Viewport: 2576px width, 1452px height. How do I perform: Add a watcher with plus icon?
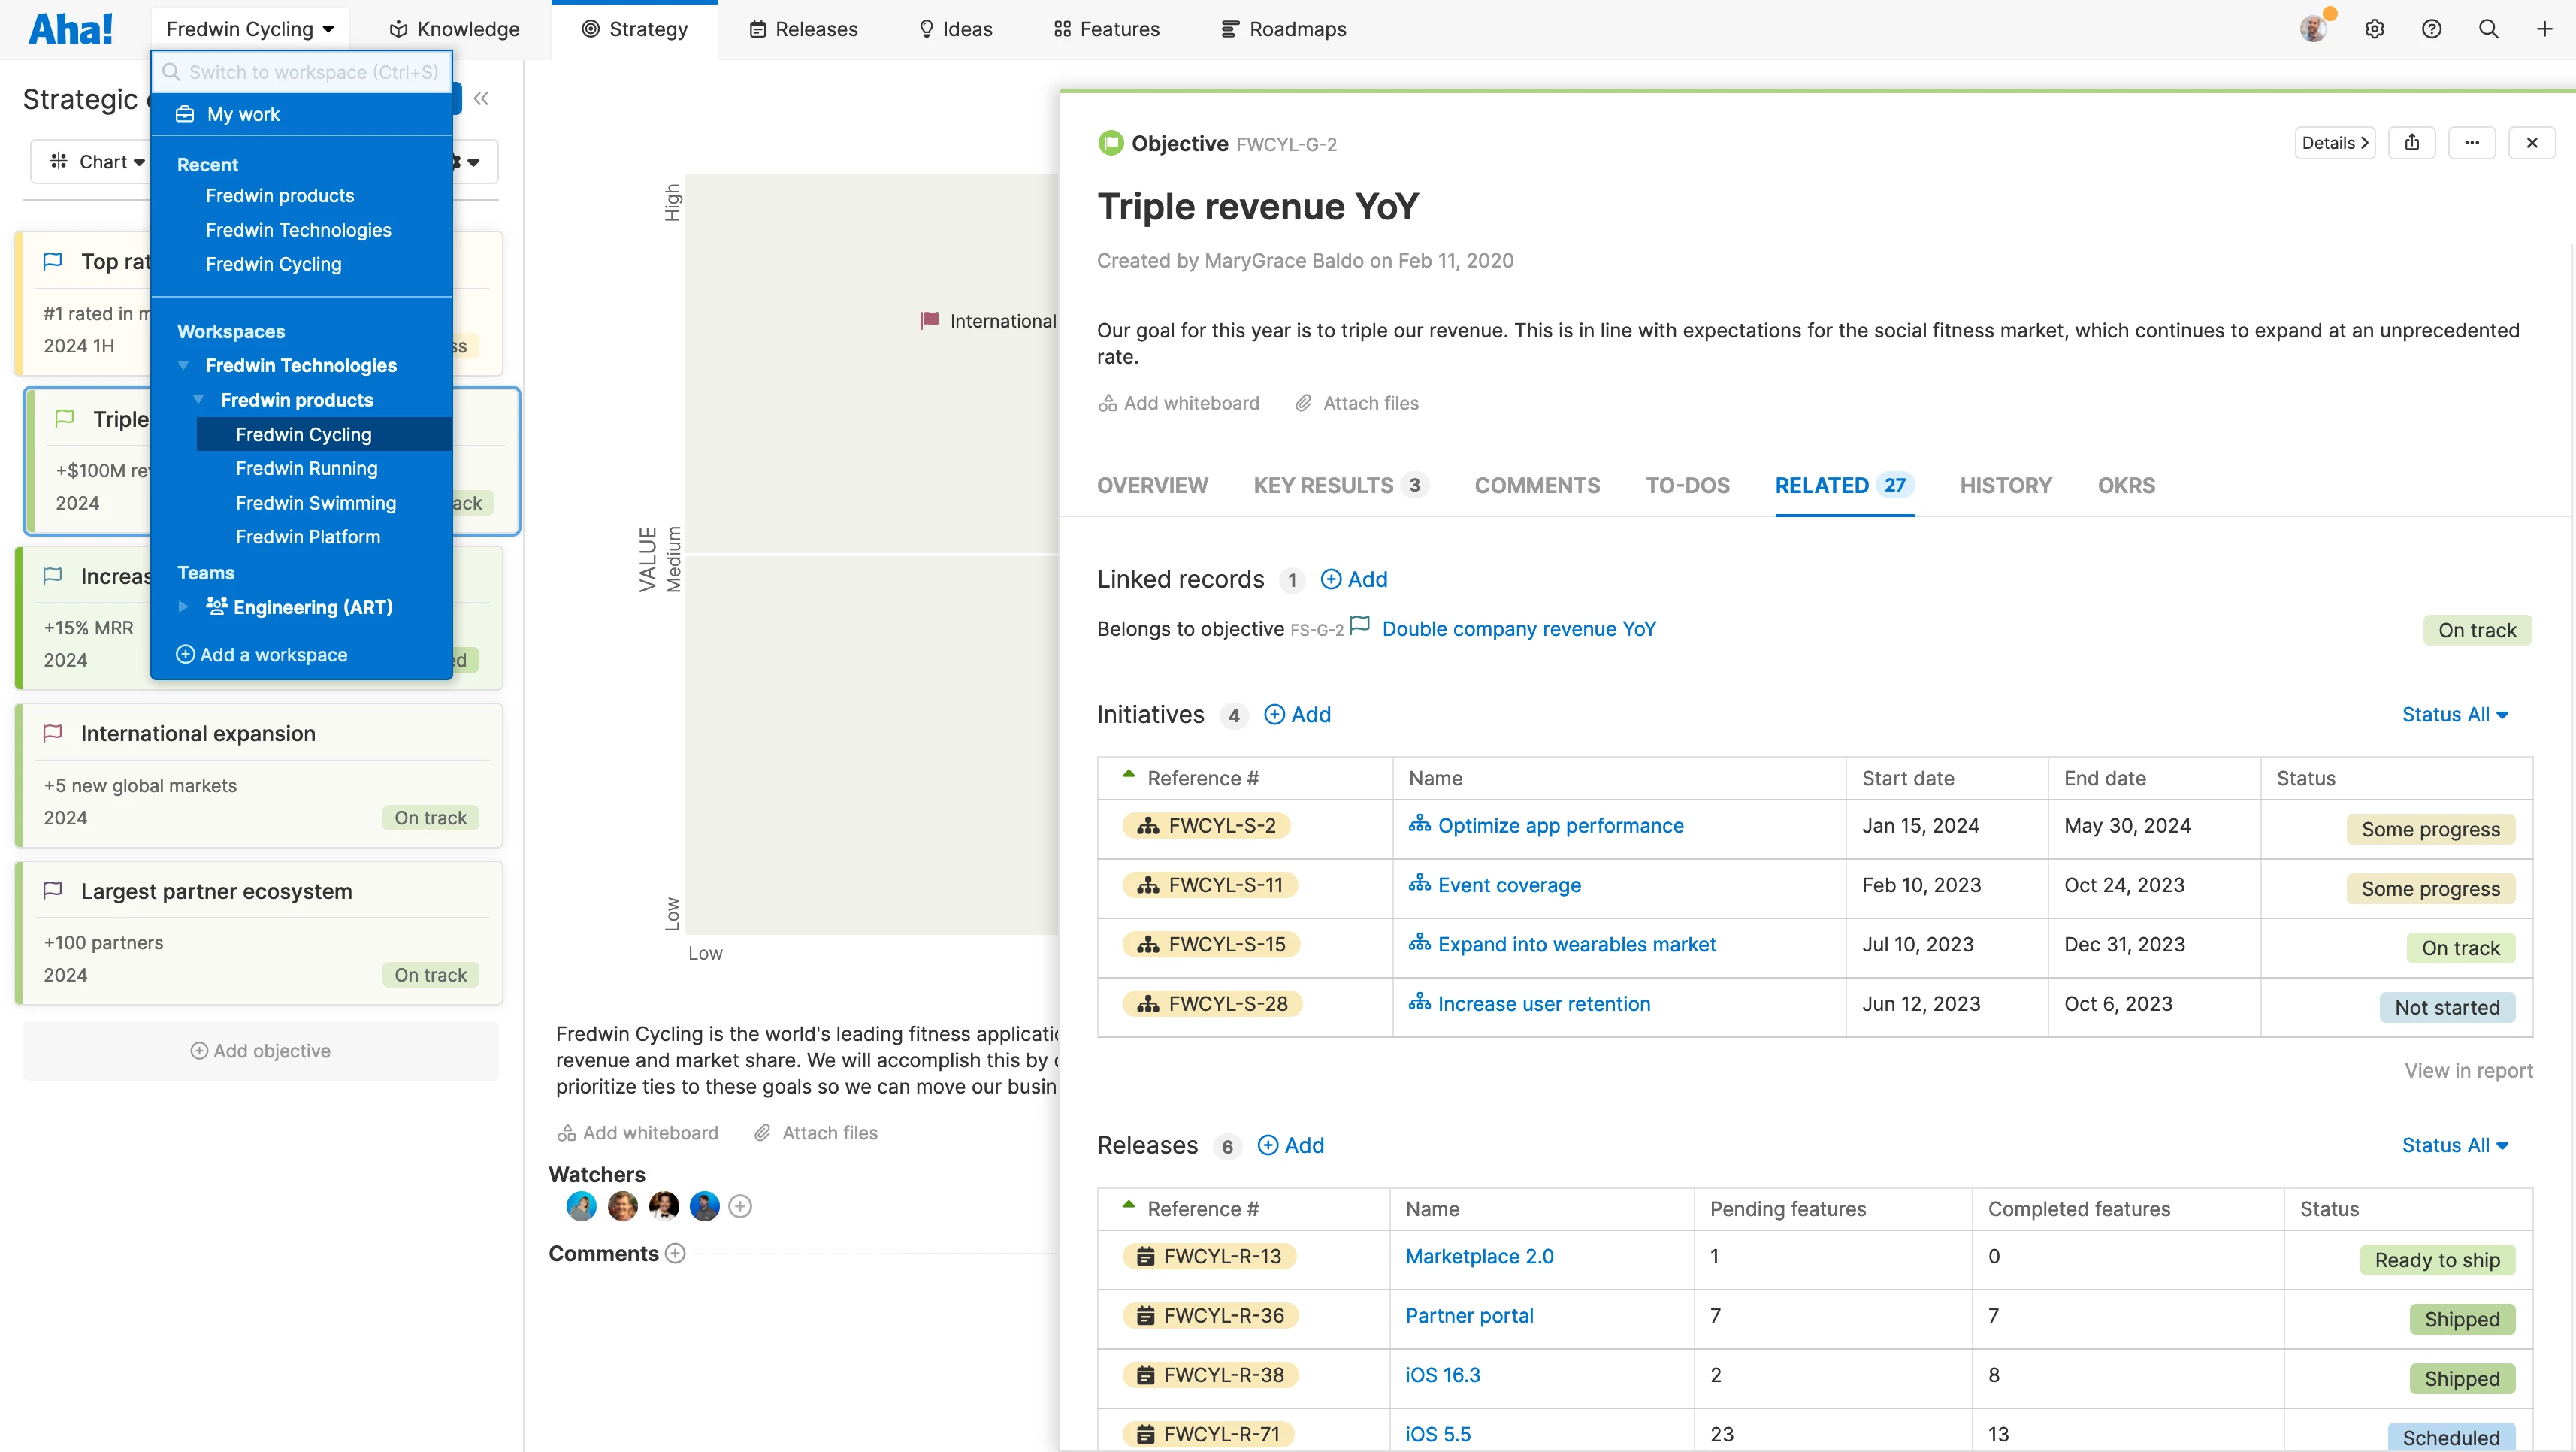[x=740, y=1206]
